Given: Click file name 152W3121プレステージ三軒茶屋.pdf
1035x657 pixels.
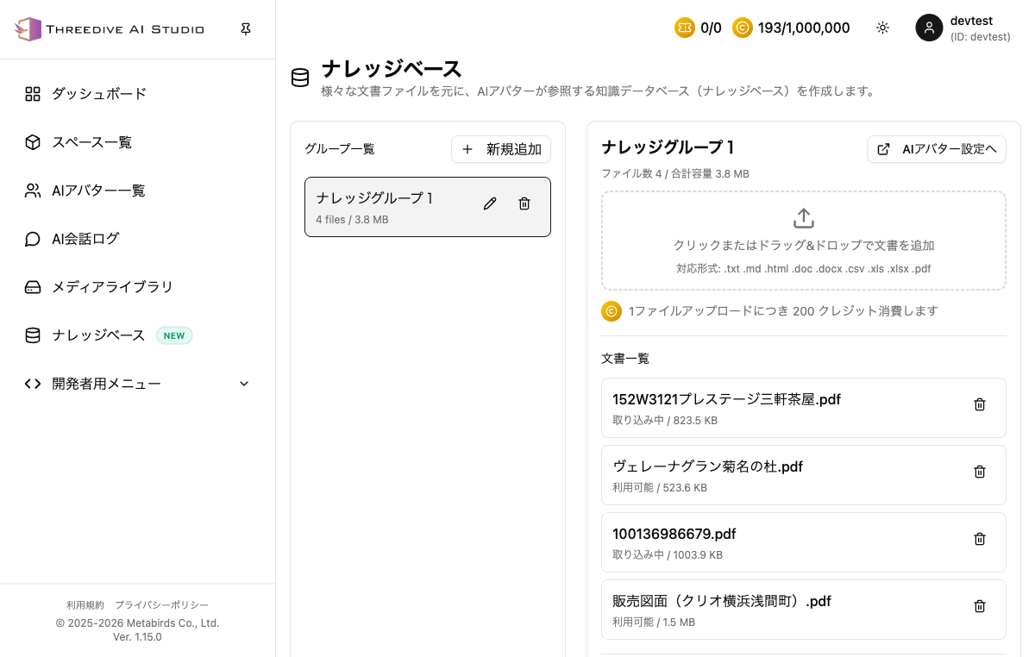Looking at the screenshot, I should 726,399.
